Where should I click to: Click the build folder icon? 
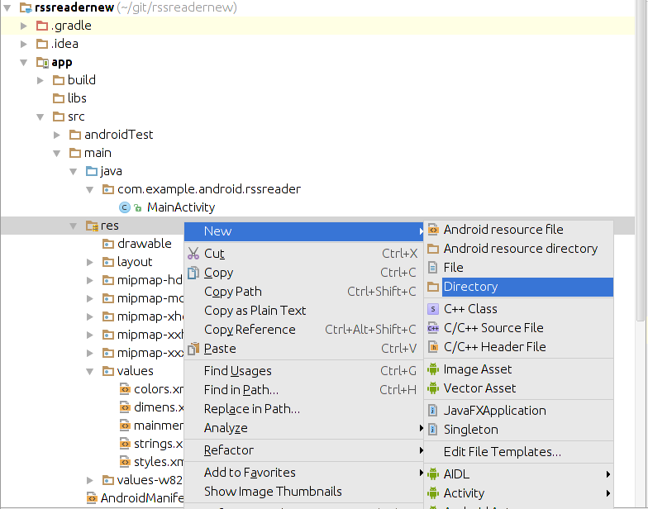tap(59, 80)
